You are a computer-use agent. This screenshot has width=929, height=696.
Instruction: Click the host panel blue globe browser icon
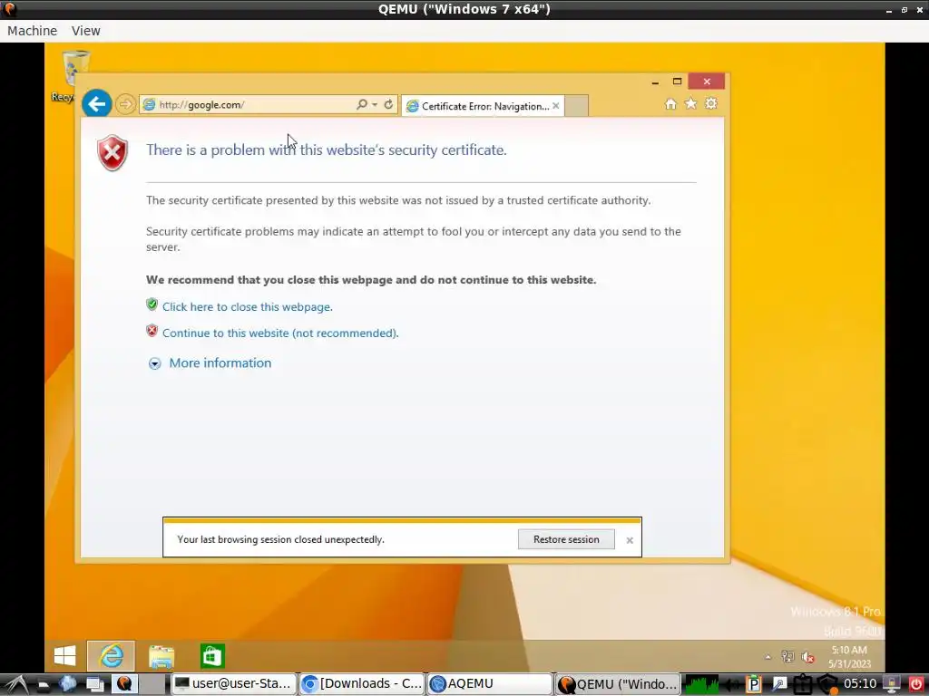coord(67,683)
